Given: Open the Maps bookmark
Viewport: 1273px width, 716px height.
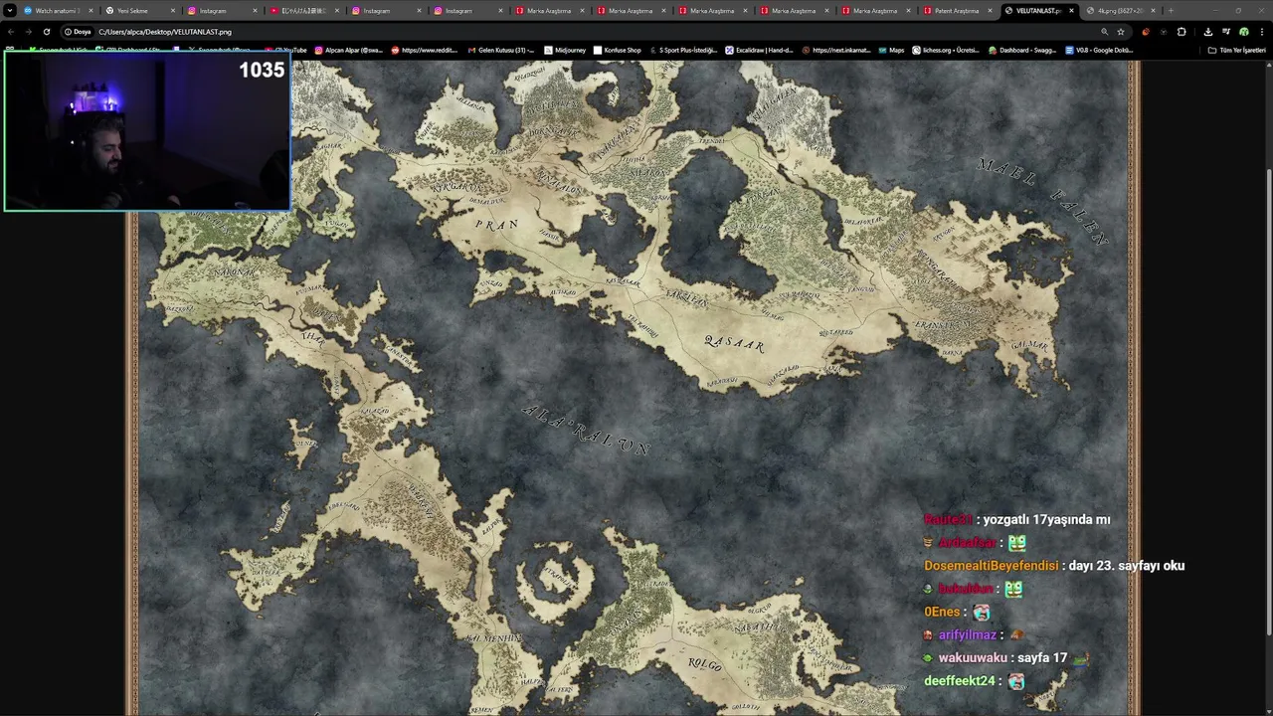Looking at the screenshot, I should coord(891,50).
